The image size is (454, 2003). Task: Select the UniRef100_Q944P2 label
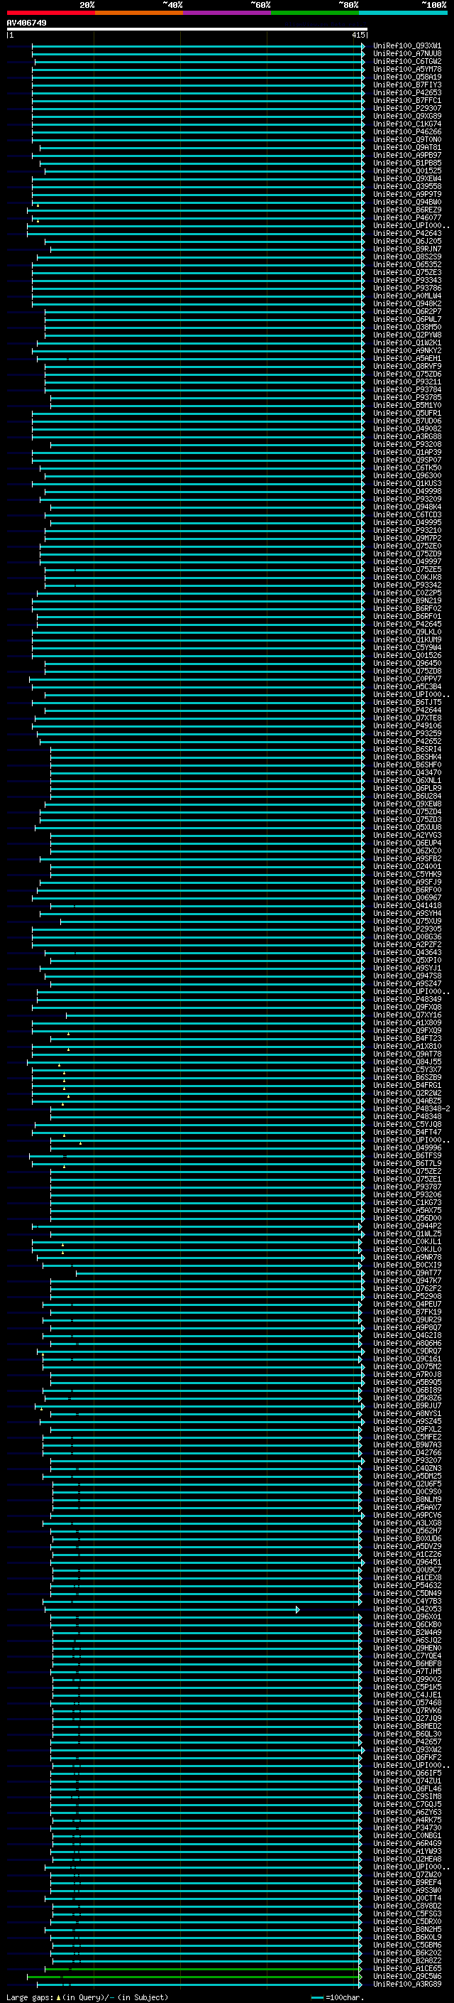click(407, 1226)
